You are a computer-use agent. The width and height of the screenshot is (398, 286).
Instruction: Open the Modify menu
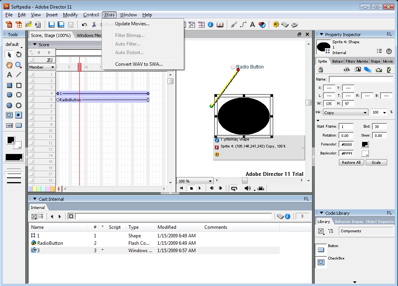coord(70,15)
